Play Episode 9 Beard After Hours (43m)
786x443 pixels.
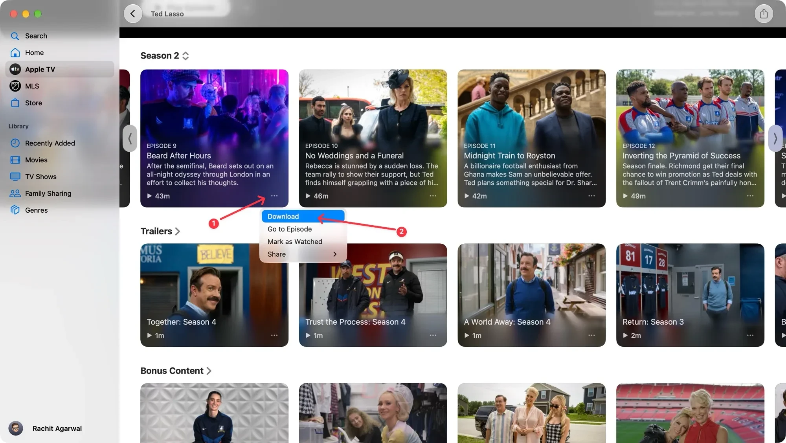(x=158, y=196)
